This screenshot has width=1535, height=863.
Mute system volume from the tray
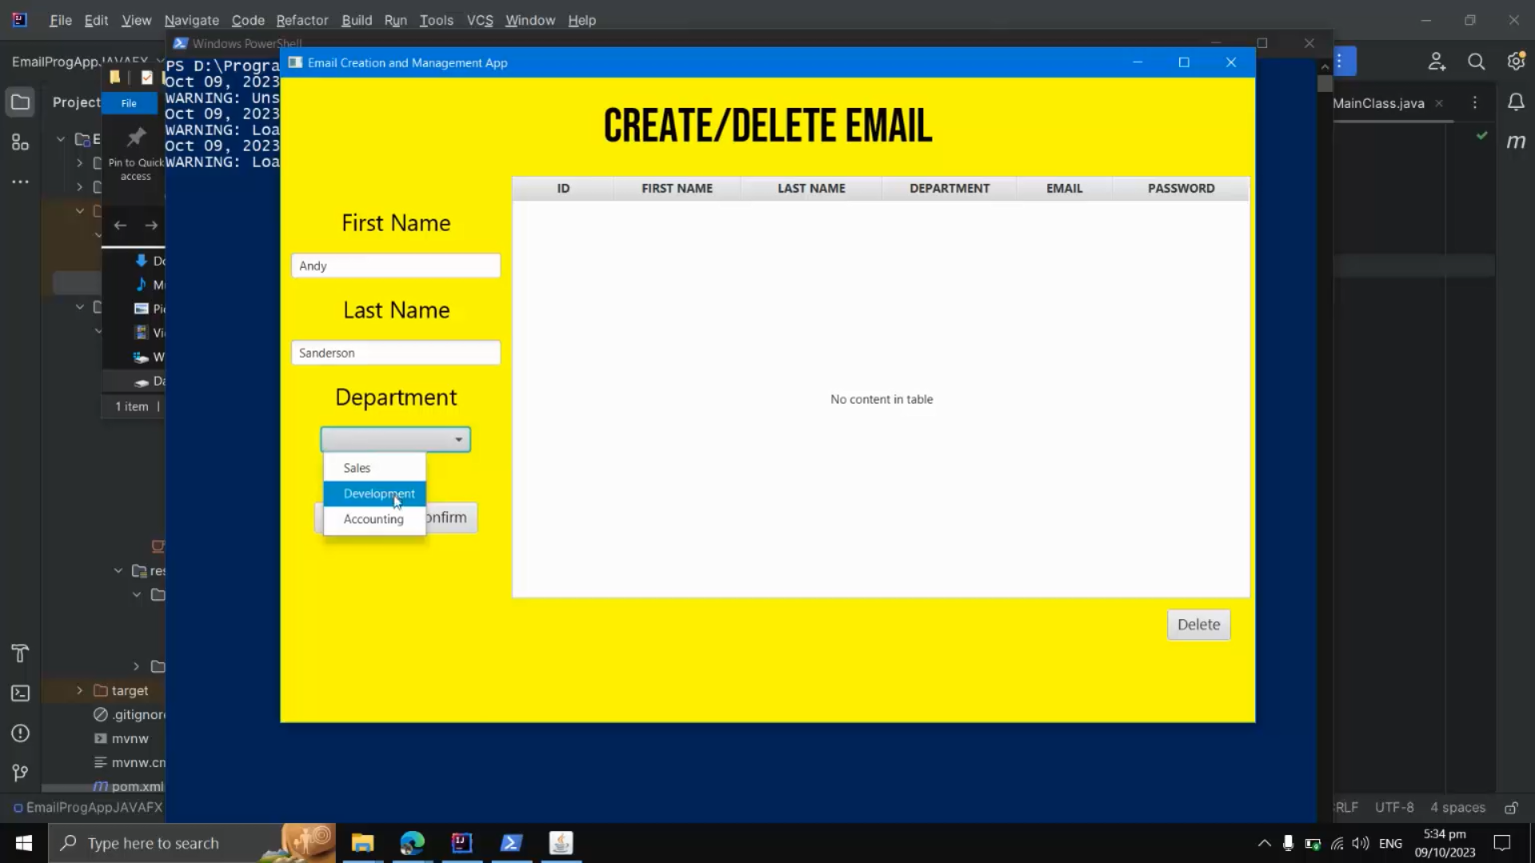(1361, 843)
